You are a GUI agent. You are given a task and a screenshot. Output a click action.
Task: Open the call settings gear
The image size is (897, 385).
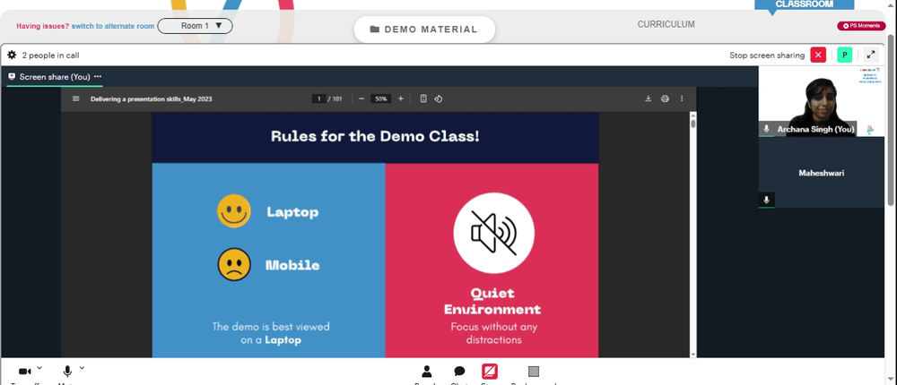tap(12, 56)
